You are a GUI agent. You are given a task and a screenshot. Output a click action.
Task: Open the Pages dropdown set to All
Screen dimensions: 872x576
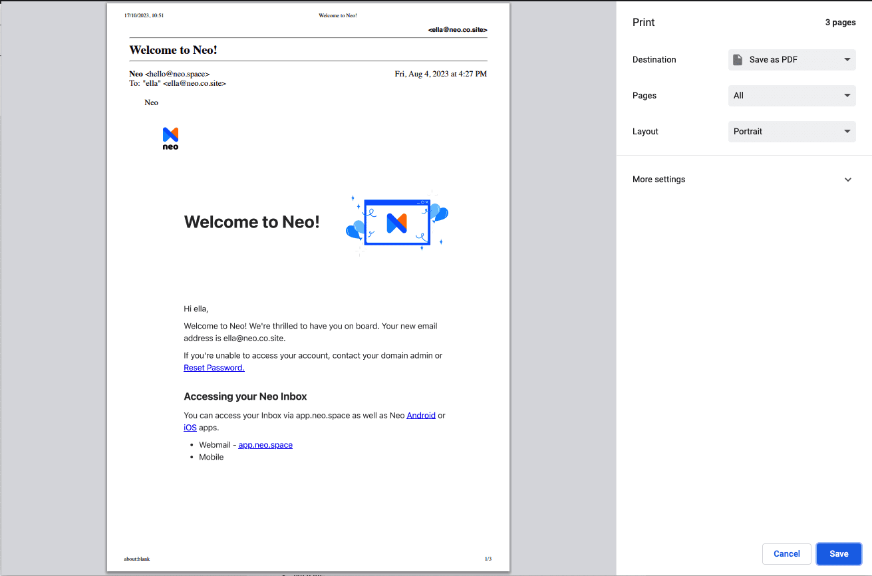[792, 95]
